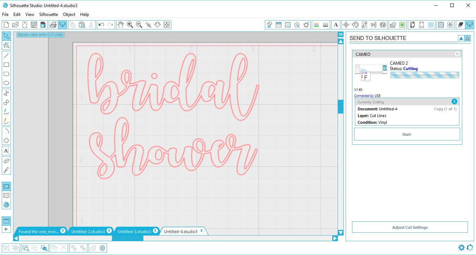Switch to the Untitled-3.studio3 tab

click(x=134, y=231)
